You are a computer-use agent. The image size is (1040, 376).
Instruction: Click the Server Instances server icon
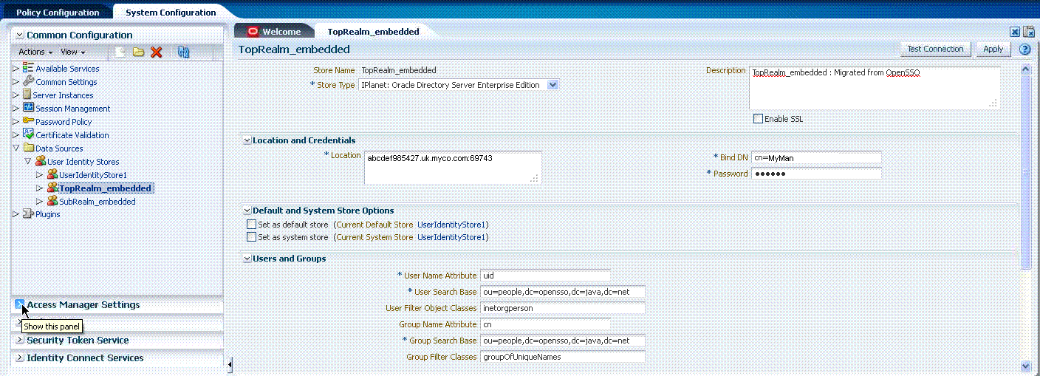(x=27, y=95)
